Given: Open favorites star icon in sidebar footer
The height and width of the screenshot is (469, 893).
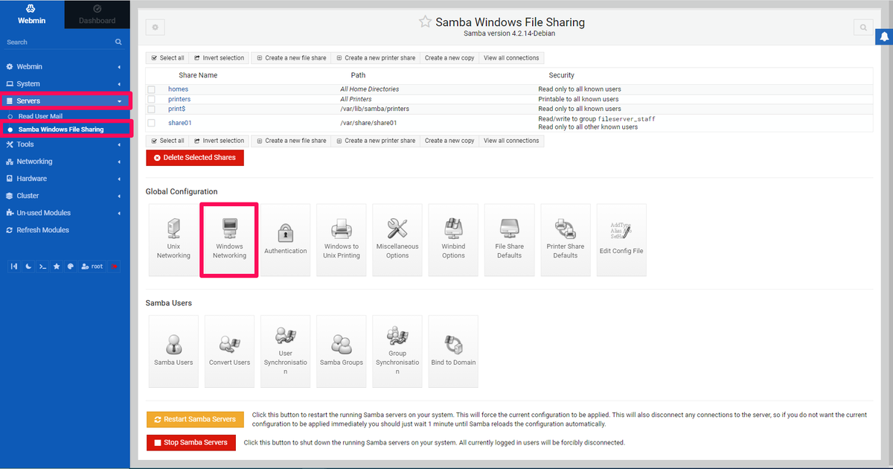Looking at the screenshot, I should click(57, 266).
